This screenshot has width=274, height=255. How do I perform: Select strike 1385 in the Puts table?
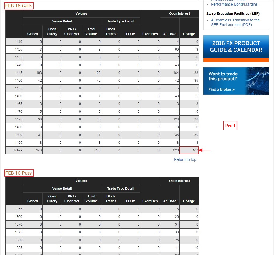pyautogui.click(x=18, y=248)
